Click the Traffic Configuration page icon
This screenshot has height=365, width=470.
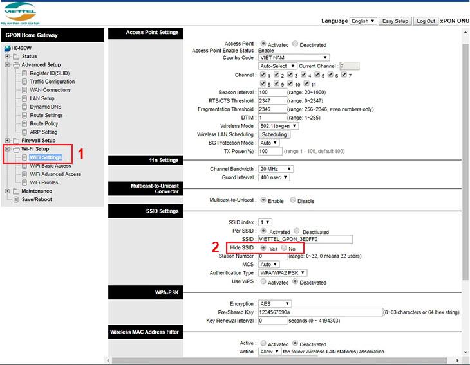pyautogui.click(x=24, y=82)
